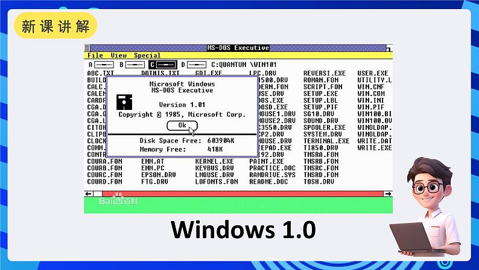The height and width of the screenshot is (270, 479).
Task: Open the View menu
Action: [x=118, y=56]
